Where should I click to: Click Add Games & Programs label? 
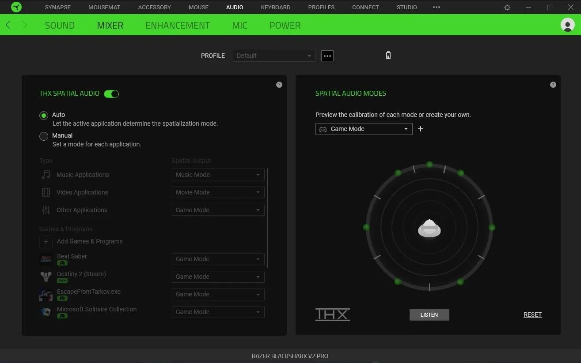(x=90, y=241)
